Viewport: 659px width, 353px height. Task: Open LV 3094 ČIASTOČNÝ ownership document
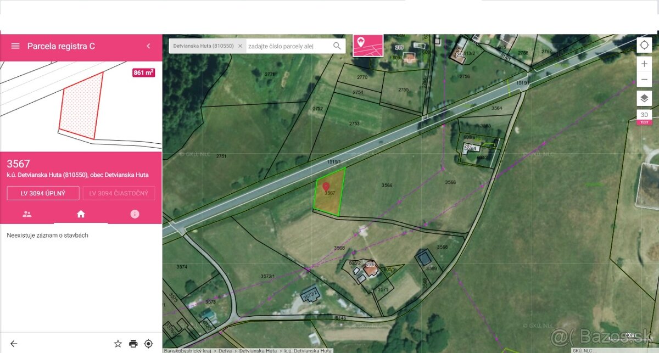point(119,193)
